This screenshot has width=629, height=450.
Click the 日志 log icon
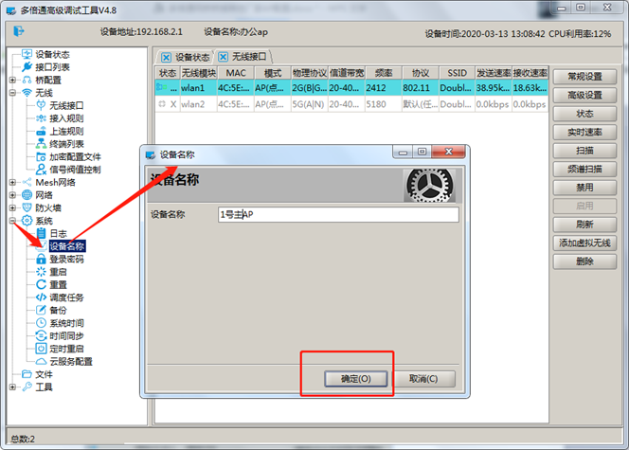click(41, 233)
